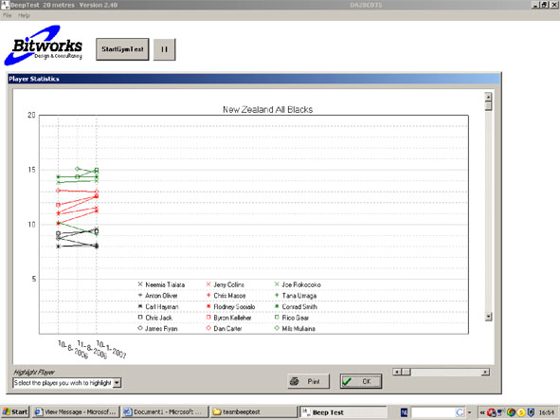Open the Help menu
This screenshot has width=560, height=420.
click(24, 15)
